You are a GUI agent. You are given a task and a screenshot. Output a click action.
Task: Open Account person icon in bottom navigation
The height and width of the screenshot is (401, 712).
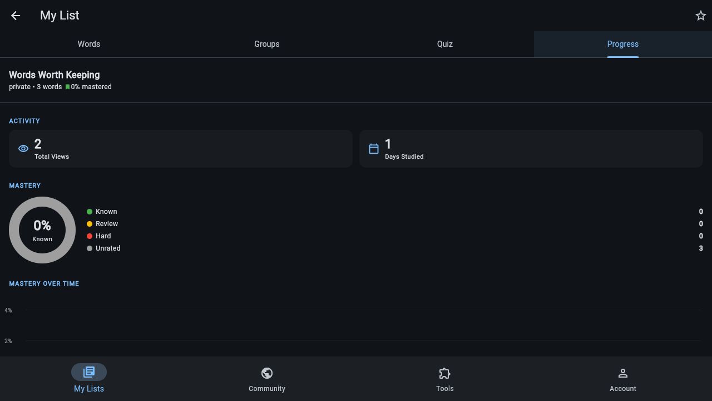point(623,379)
